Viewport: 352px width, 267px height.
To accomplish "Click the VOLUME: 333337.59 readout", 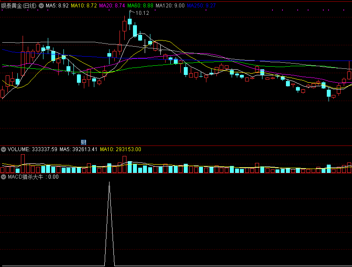I will (33, 149).
